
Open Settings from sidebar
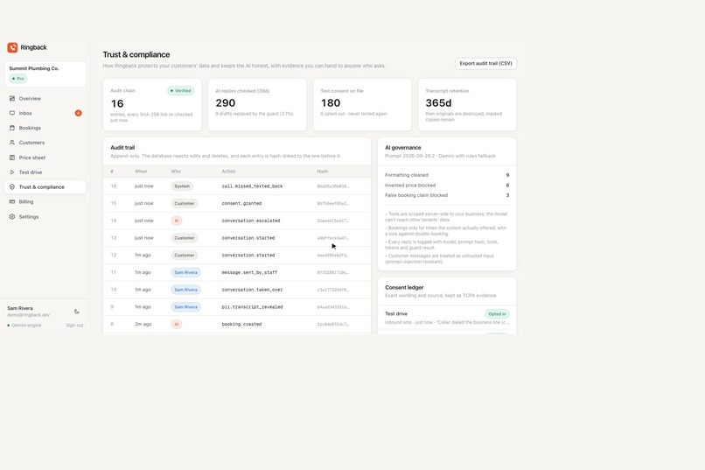pyautogui.click(x=45, y=217)
